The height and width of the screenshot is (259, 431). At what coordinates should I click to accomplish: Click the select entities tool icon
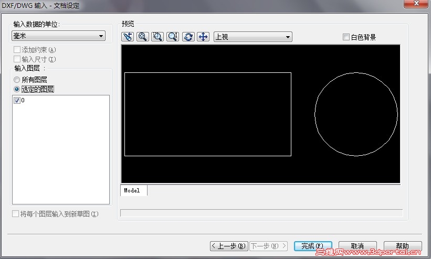(x=128, y=37)
